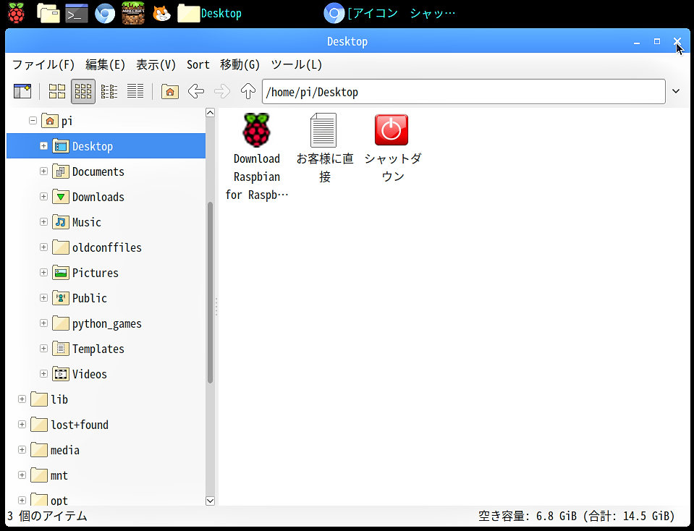The width and height of the screenshot is (694, 531).
Task: Open a new tab in file manager
Action: tap(22, 92)
